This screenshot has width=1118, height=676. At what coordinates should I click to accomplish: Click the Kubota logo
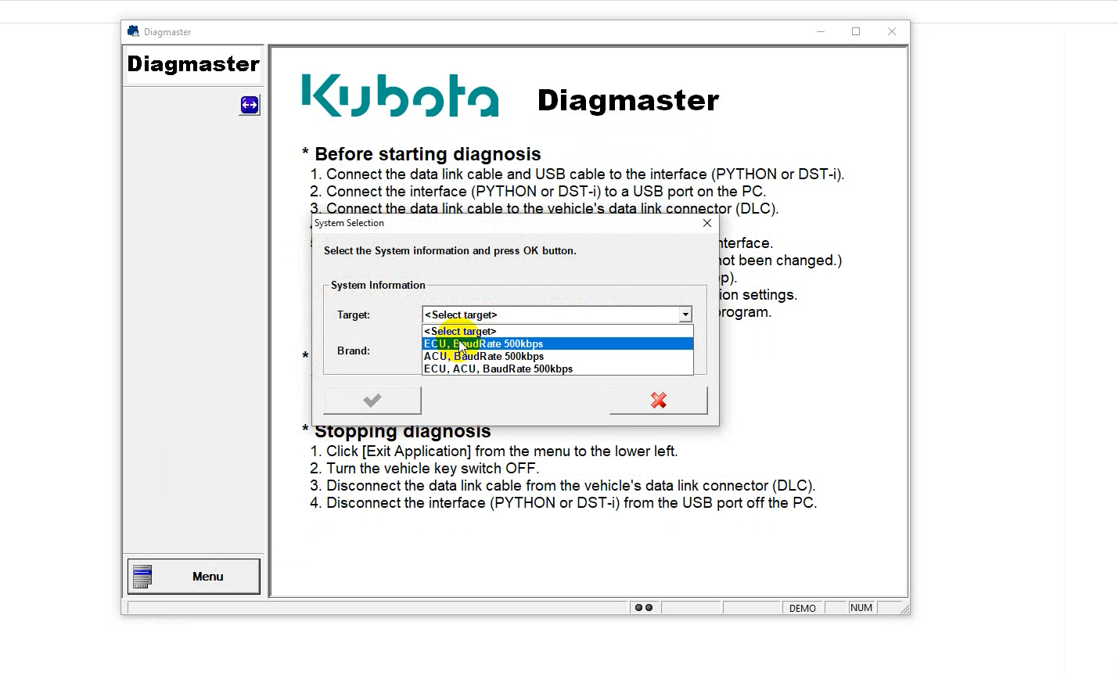tap(400, 95)
